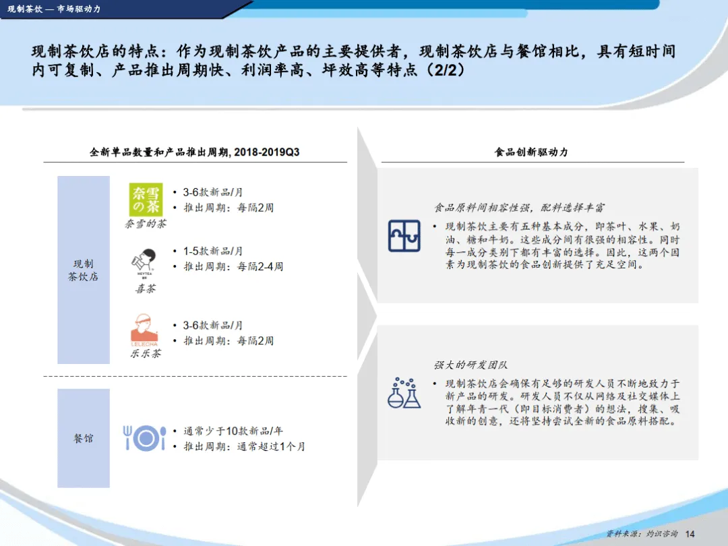Viewport: 728px width, 546px height.
Task: Click the green Nayuki tea logo
Action: click(x=146, y=200)
